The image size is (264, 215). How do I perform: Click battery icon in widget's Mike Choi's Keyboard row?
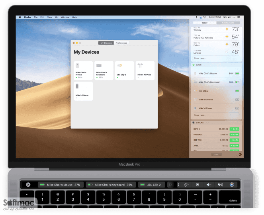tap(237, 82)
